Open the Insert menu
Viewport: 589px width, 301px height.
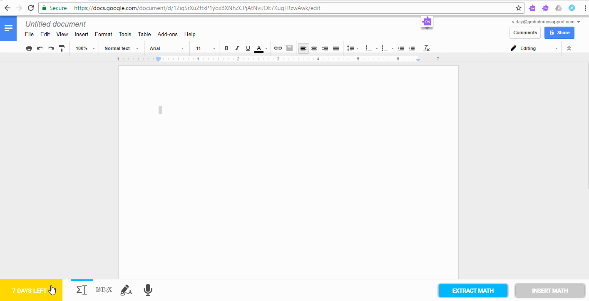(82, 34)
